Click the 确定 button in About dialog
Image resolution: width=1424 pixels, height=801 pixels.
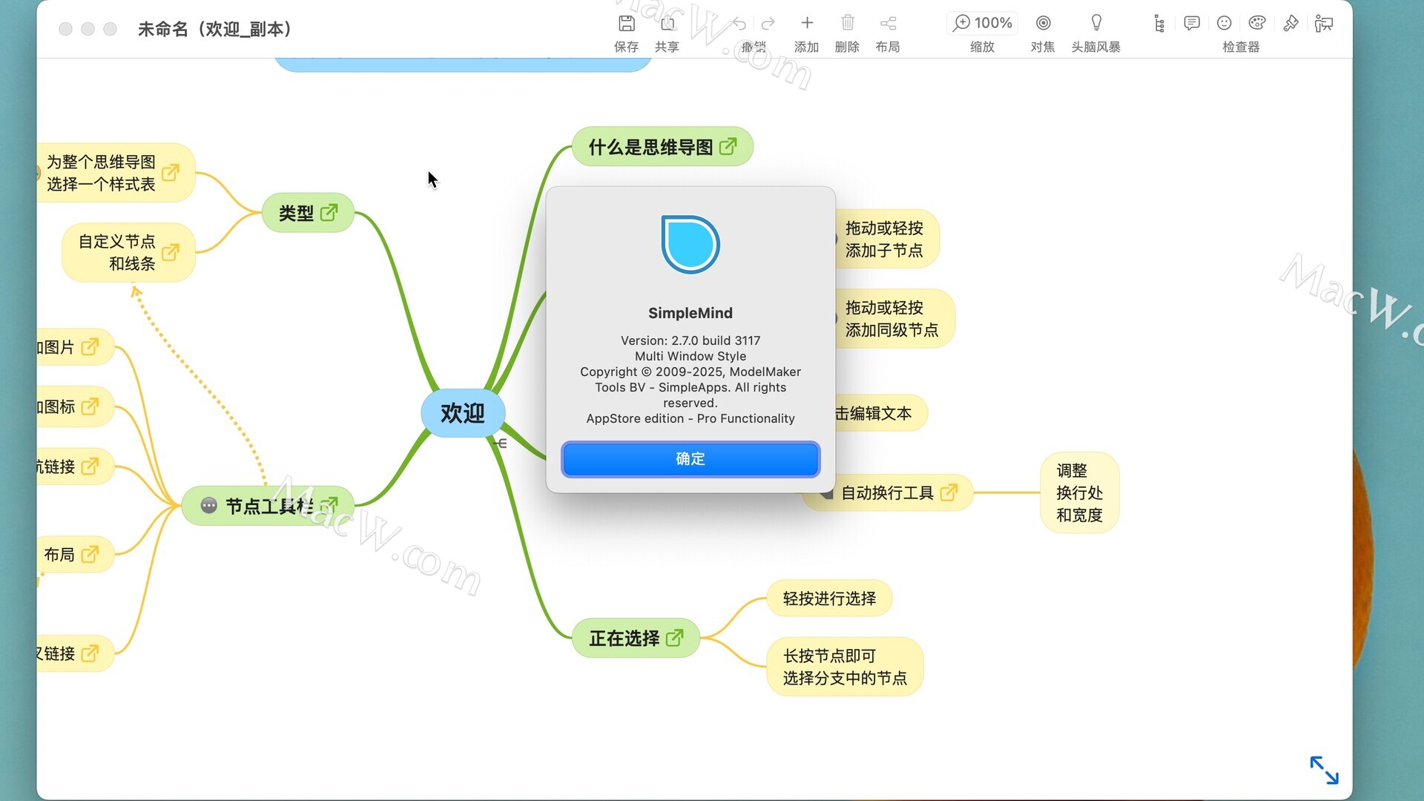coord(690,459)
